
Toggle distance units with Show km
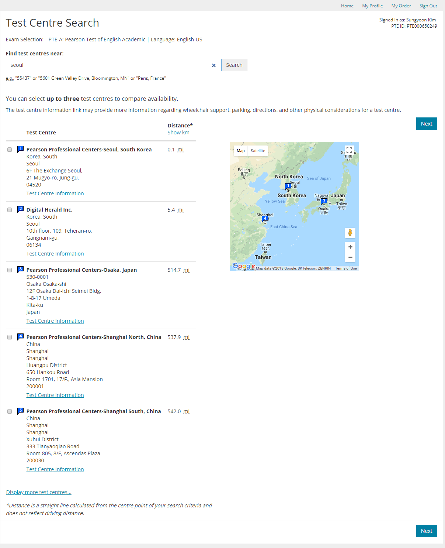coord(178,133)
